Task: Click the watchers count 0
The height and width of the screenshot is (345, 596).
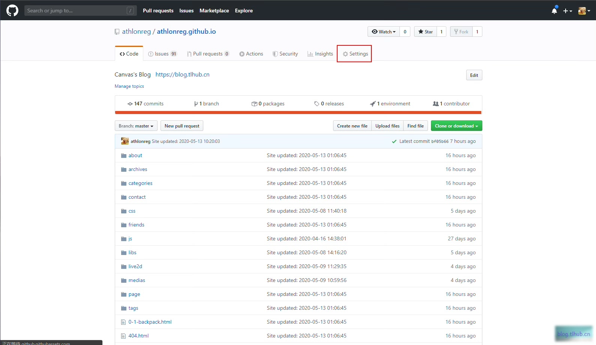Action: pos(405,31)
